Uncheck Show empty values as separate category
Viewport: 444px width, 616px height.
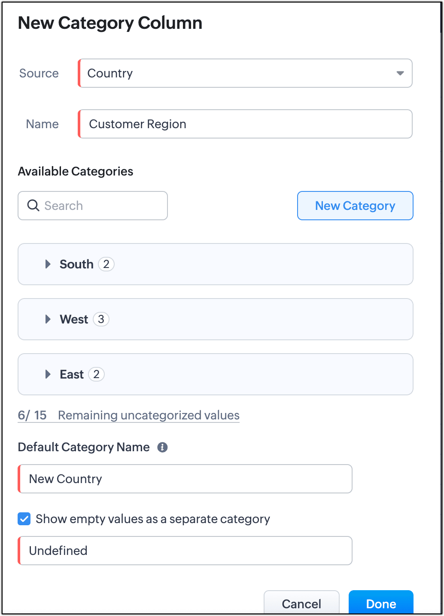24,519
